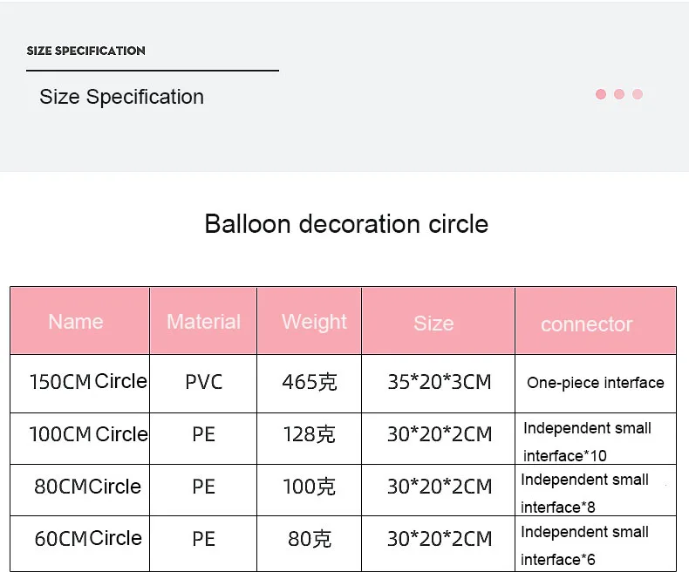Click the first dark pink dot
Image resolution: width=689 pixels, height=586 pixels.
pos(600,94)
